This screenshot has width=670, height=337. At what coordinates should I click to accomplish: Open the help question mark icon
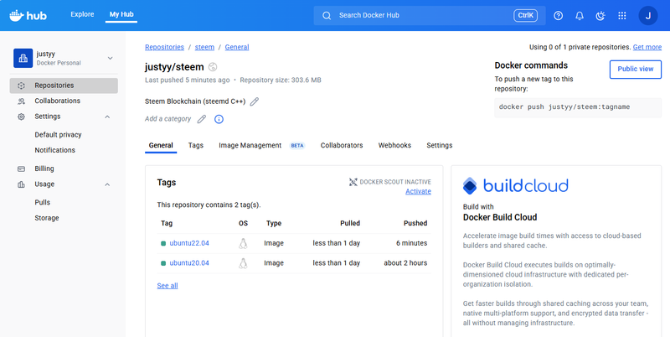(x=558, y=16)
